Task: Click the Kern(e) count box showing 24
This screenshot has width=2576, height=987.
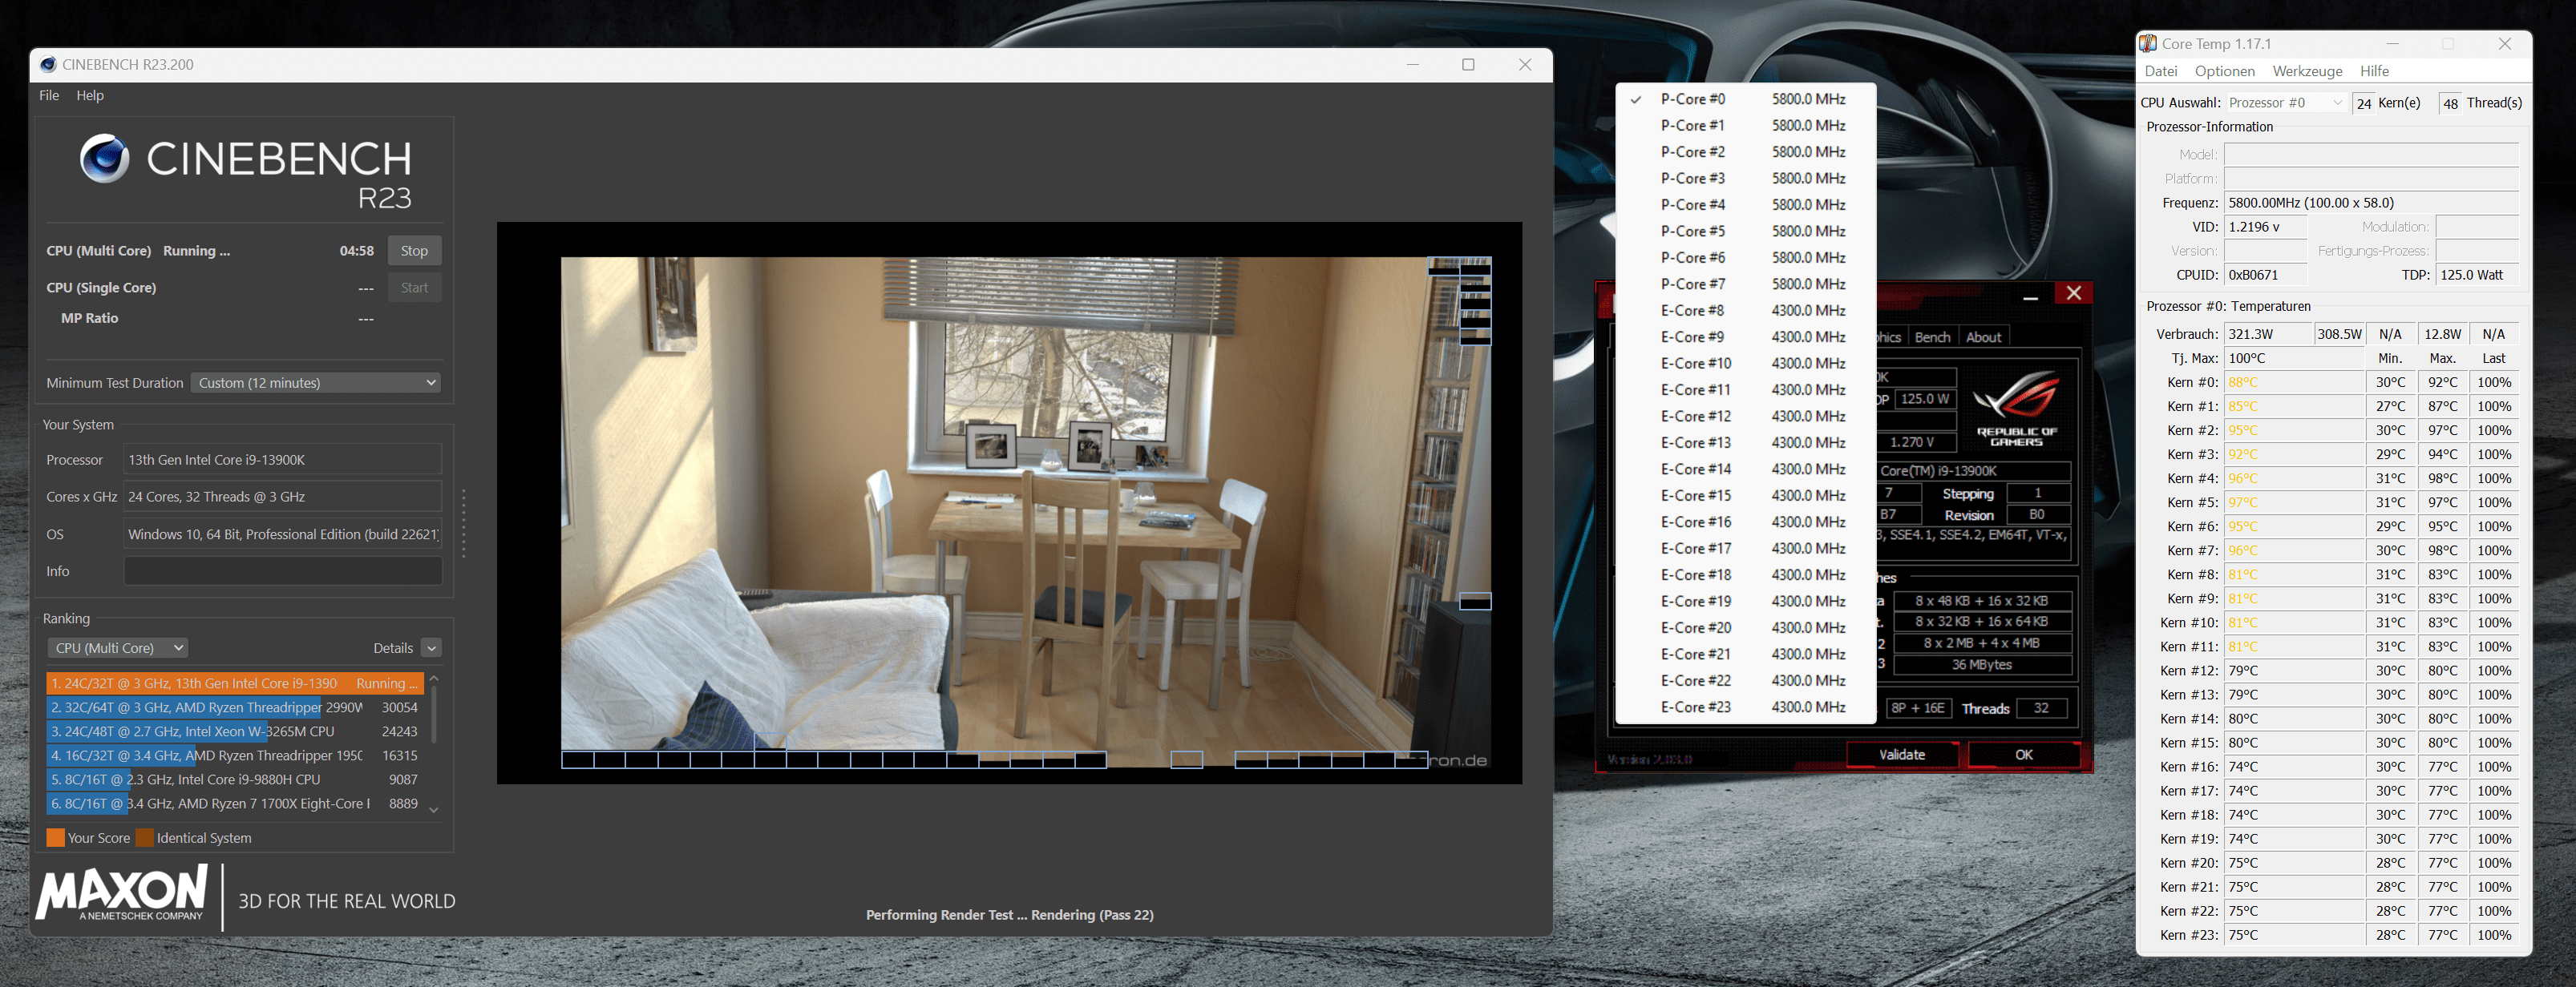Action: (2363, 104)
